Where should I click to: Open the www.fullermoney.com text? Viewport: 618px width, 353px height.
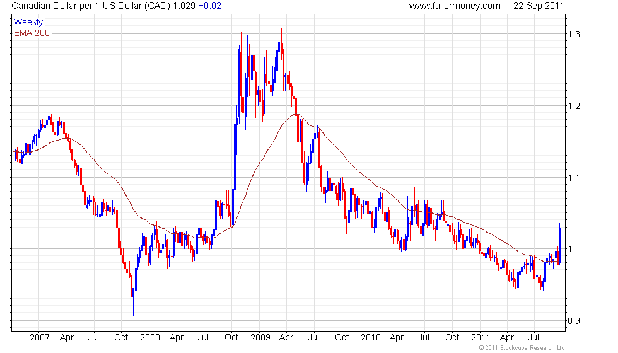click(455, 6)
